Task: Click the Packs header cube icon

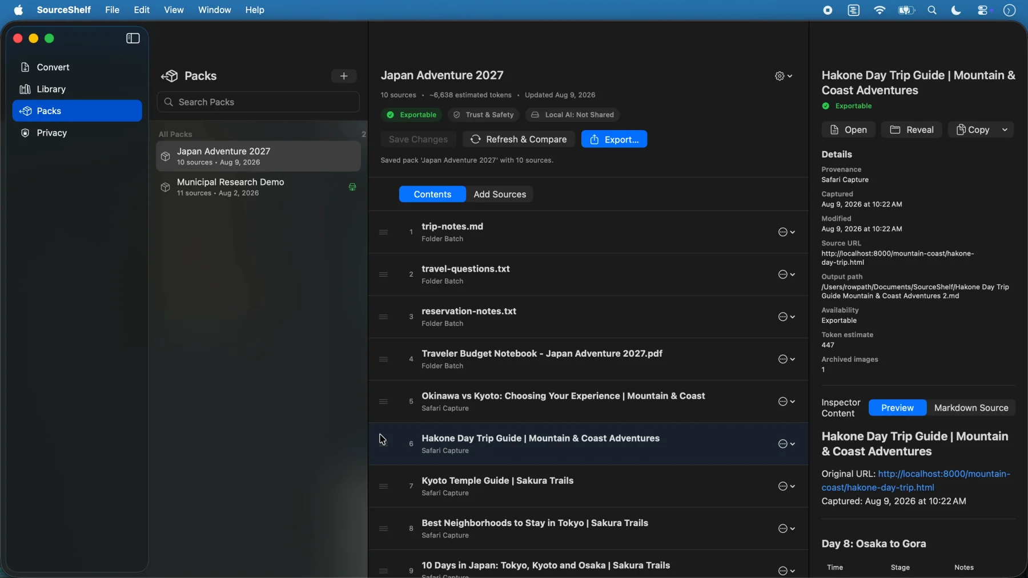Action: 170,76
